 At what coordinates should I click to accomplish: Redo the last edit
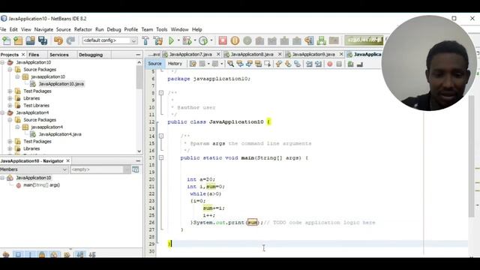[70, 40]
